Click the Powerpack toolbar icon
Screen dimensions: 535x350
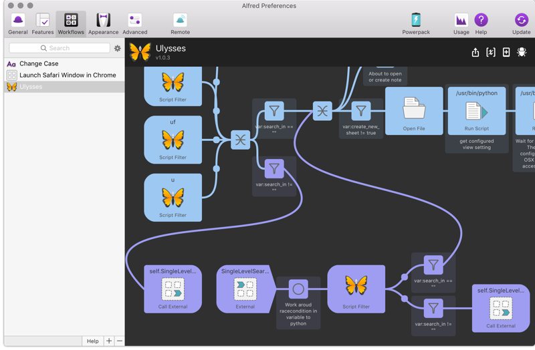[x=415, y=24]
